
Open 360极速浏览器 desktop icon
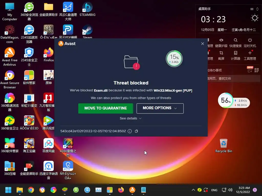click(x=10, y=102)
